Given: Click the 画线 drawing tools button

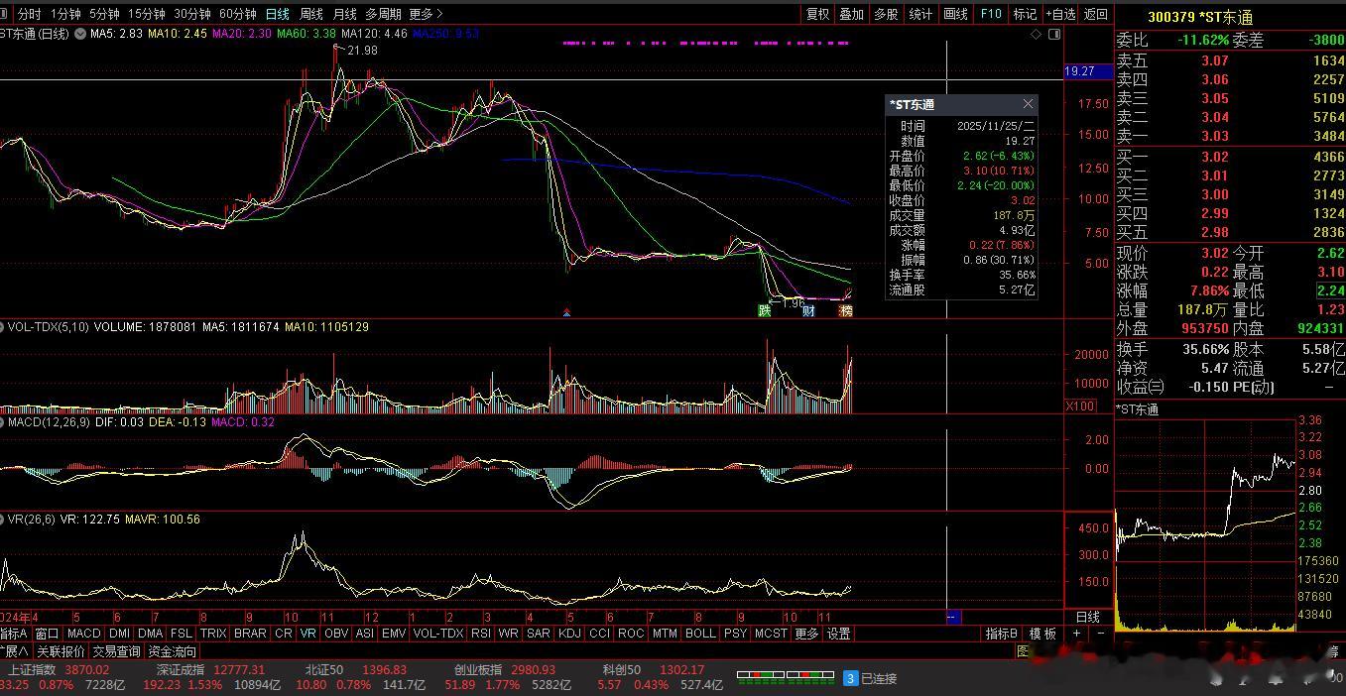Looking at the screenshot, I should [955, 14].
